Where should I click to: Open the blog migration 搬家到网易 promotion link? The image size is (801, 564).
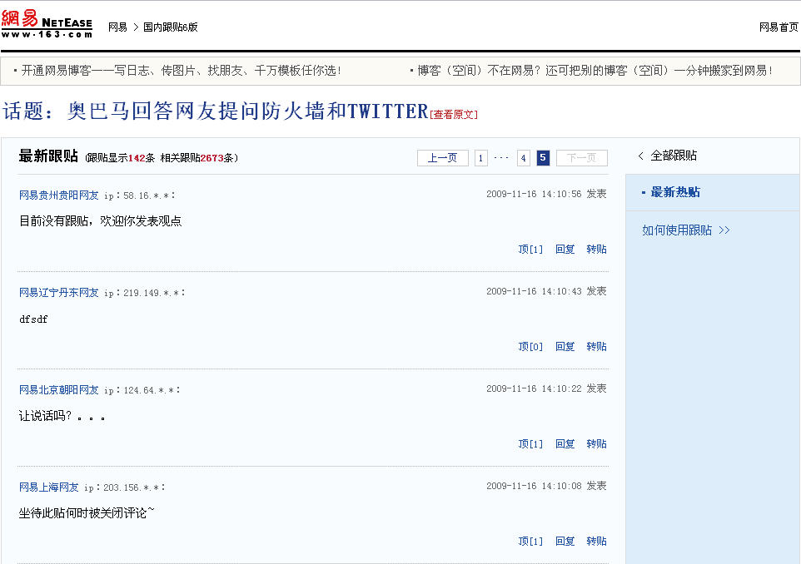tap(595, 71)
